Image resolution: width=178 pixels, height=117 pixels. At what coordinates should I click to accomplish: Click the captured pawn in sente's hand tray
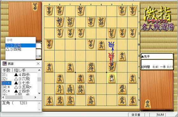point(147,104)
